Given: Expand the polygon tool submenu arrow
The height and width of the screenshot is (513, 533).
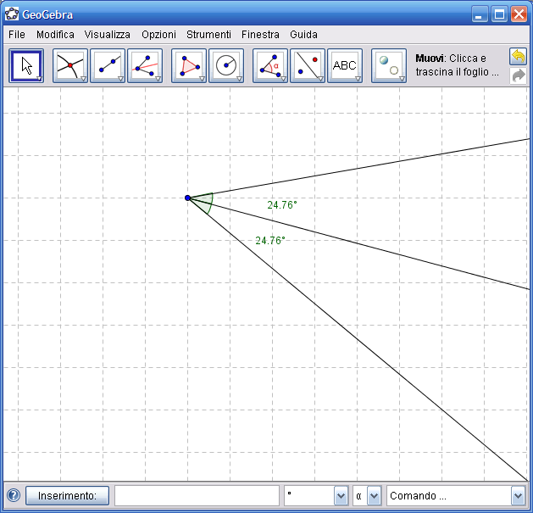Looking at the screenshot, I should coord(202,79).
